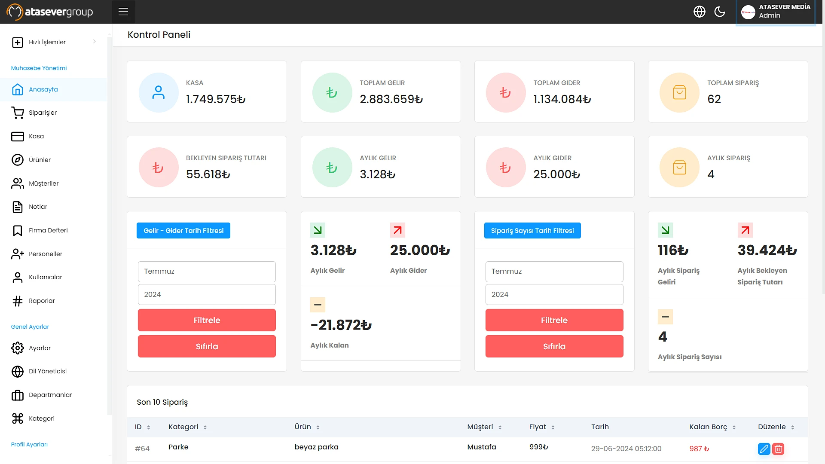The width and height of the screenshot is (825, 464).
Task: Sort orders by the Fiyat column arrows
Action: pyautogui.click(x=553, y=427)
